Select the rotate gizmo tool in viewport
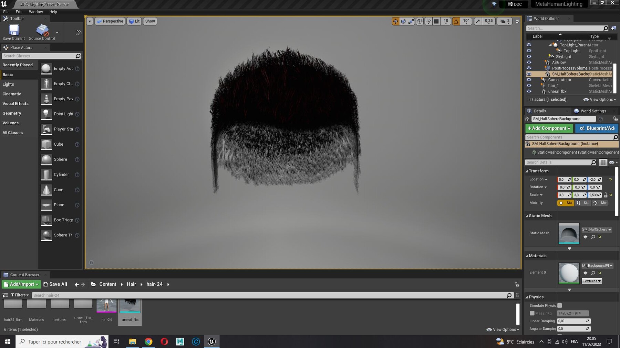Viewport: 620px width, 348px height. [x=403, y=21]
